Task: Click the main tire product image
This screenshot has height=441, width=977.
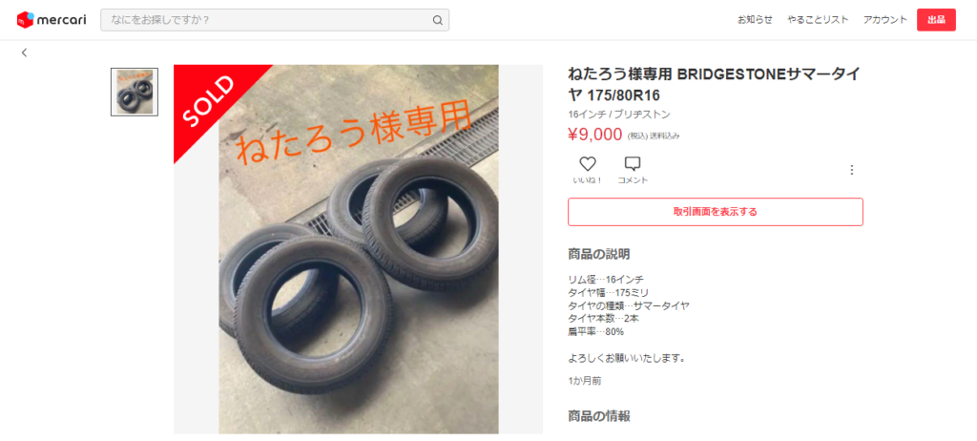Action: tap(359, 249)
